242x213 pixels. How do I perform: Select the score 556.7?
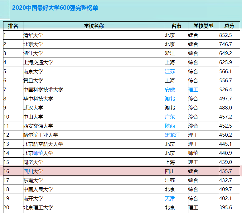tap(225, 81)
